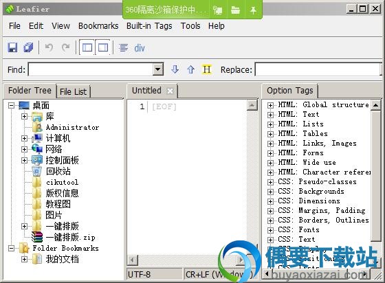Viewport: 385px width, 283px height.
Task: Expand HTML: Text tags
Action: (x=270, y=115)
